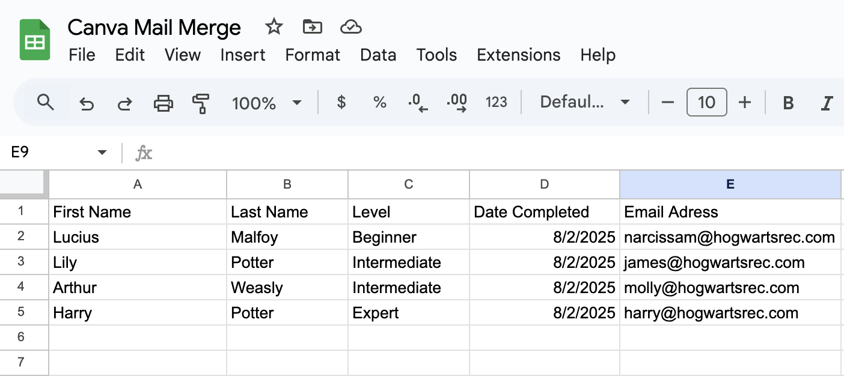
Task: Click the redo arrow icon
Action: (x=124, y=103)
